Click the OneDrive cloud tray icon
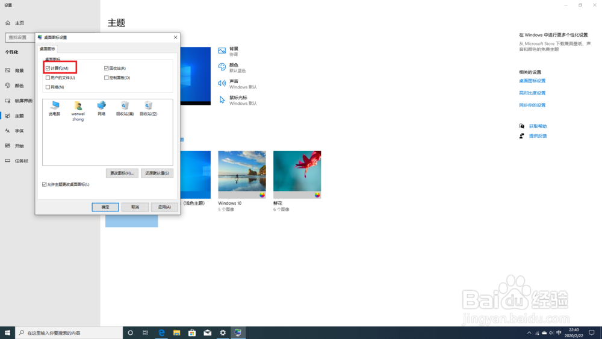The width and height of the screenshot is (602, 339). click(x=544, y=333)
